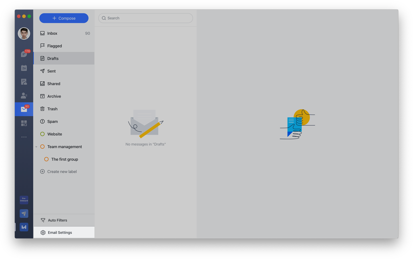Image resolution: width=413 pixels, height=259 pixels.
Task: Click the green Website label circle
Action: [x=42, y=134]
